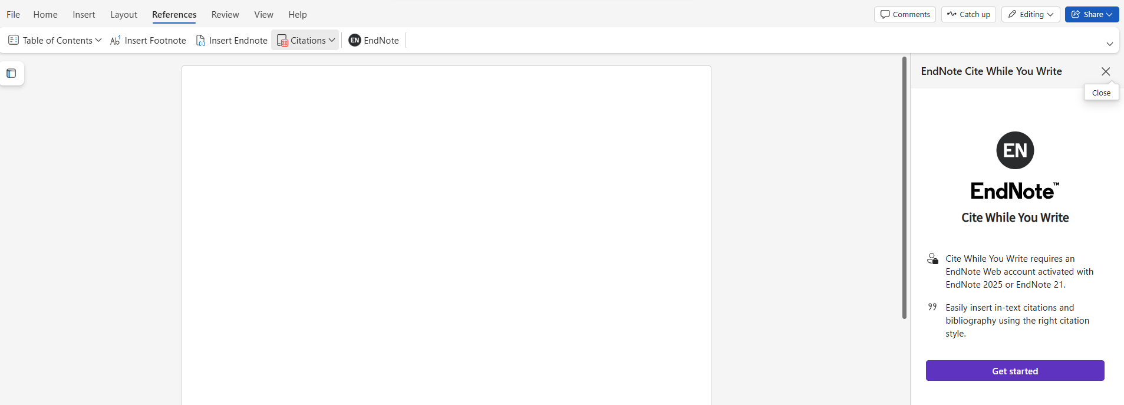Select the Review tab

[x=225, y=14]
